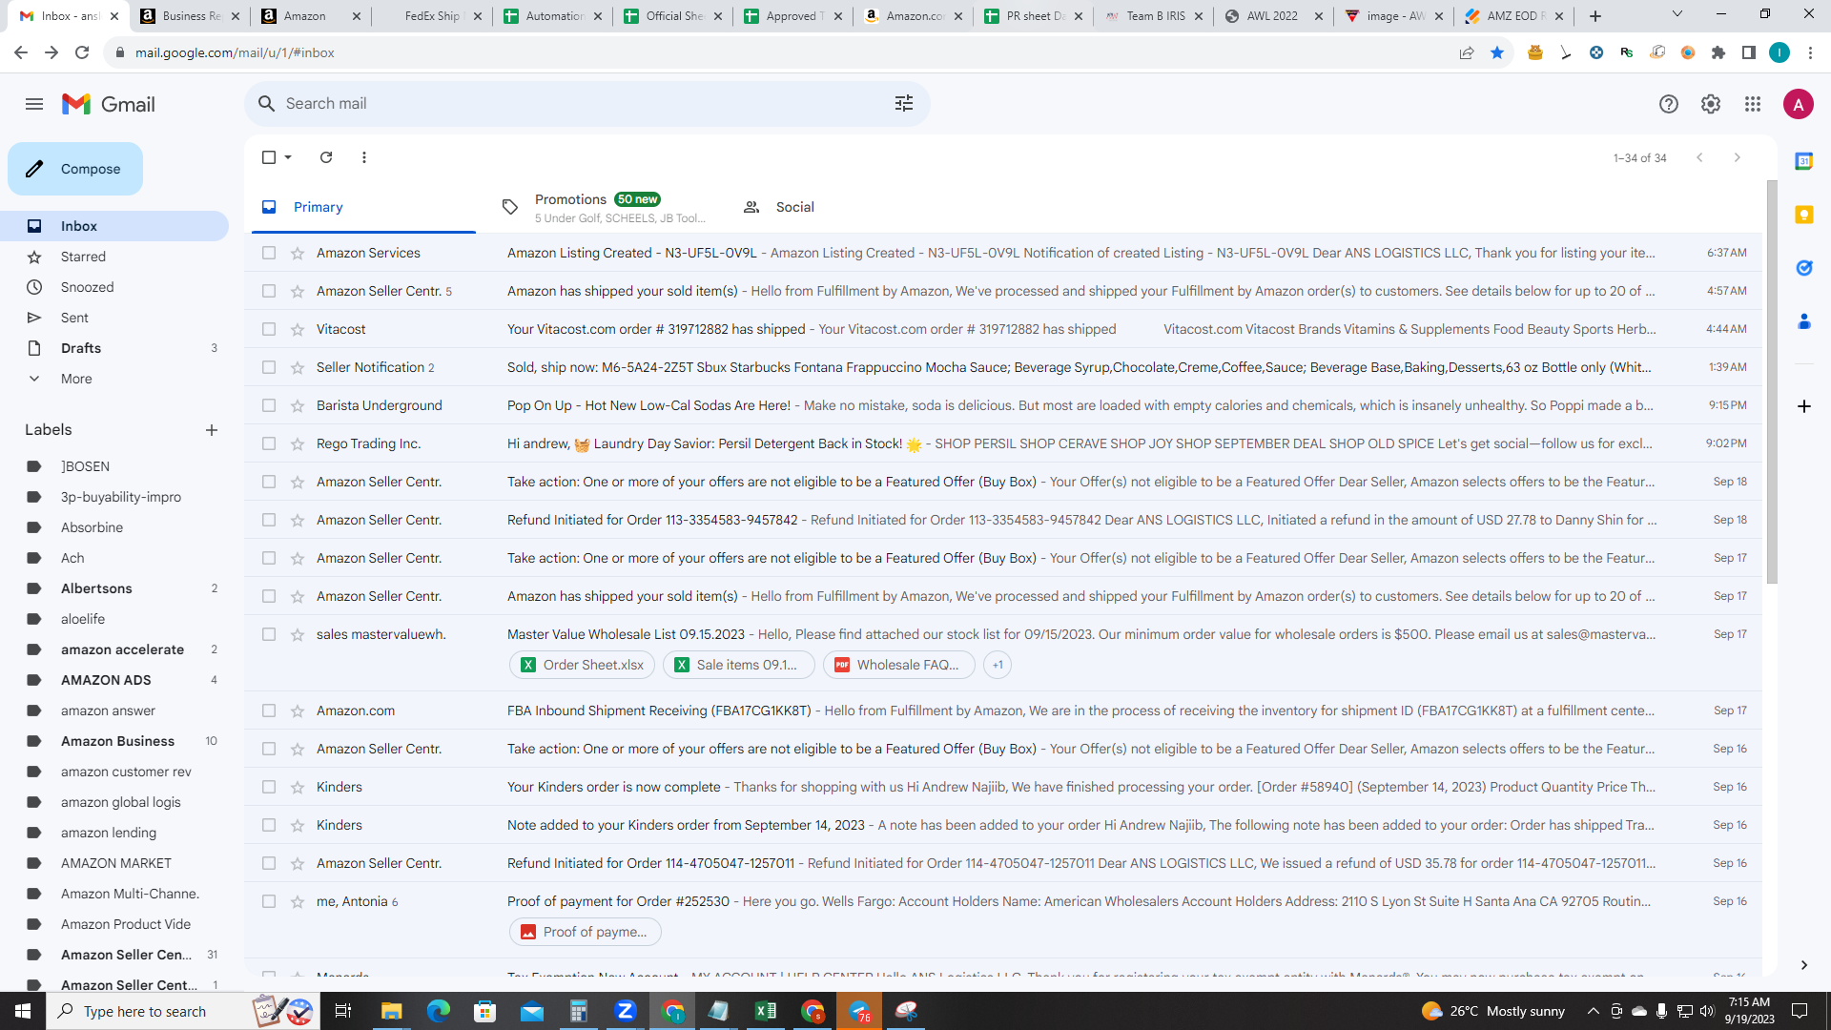Open Zoom from the Windows taskbar

[626, 1011]
